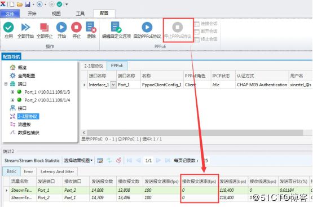This screenshot has height=207, width=313.
Task: Click the PPPoE grid horizontal scrollbar
Action: [195, 133]
